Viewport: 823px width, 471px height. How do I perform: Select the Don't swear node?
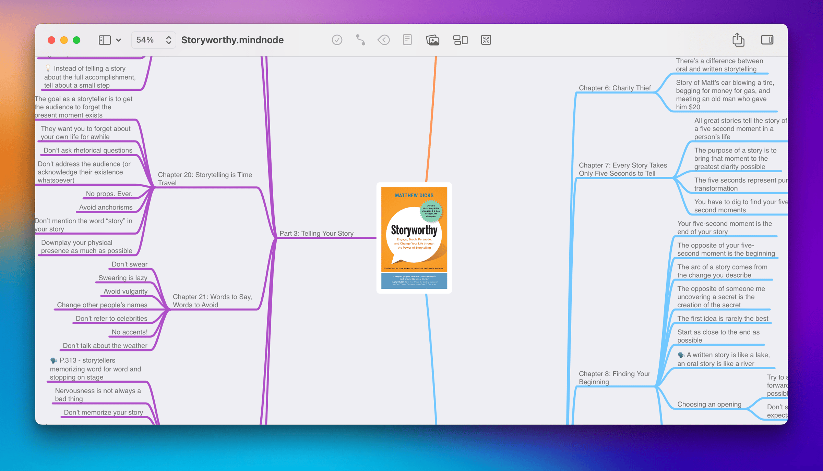pos(130,264)
